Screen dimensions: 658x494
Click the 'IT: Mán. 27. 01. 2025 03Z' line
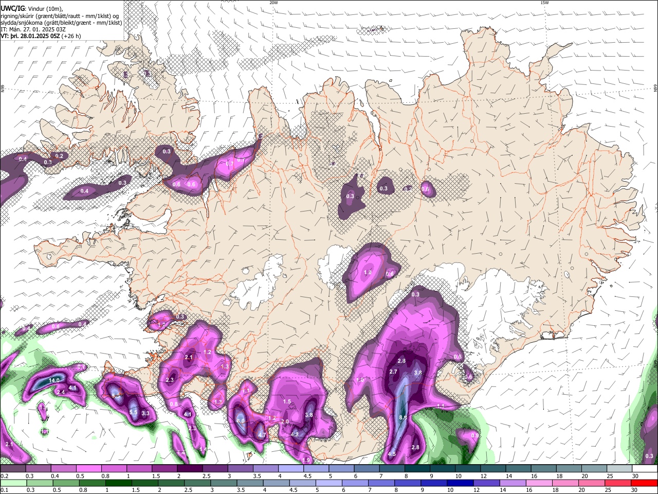33,29
